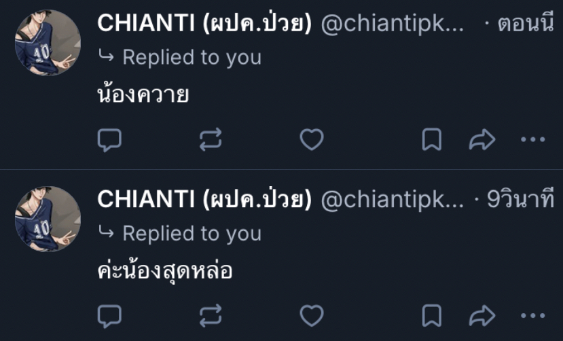Open CHIANTI display name on second tweet
Screen dimensions: 563x341
click(x=204, y=200)
